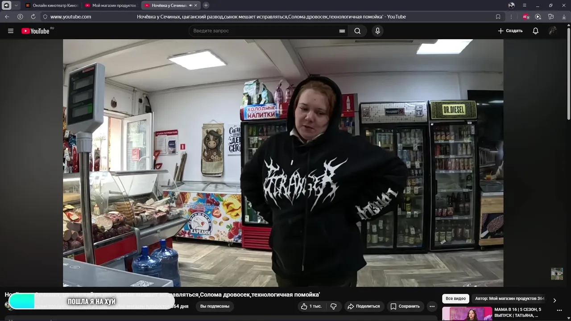Share the video with Поделиться

click(364, 306)
